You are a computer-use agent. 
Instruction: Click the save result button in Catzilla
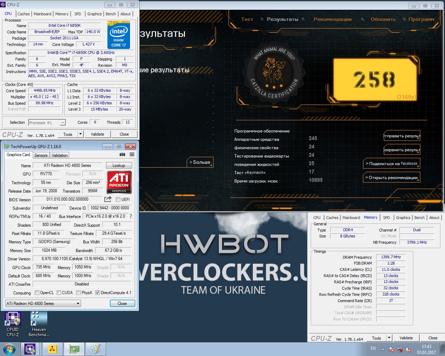tap(402, 149)
